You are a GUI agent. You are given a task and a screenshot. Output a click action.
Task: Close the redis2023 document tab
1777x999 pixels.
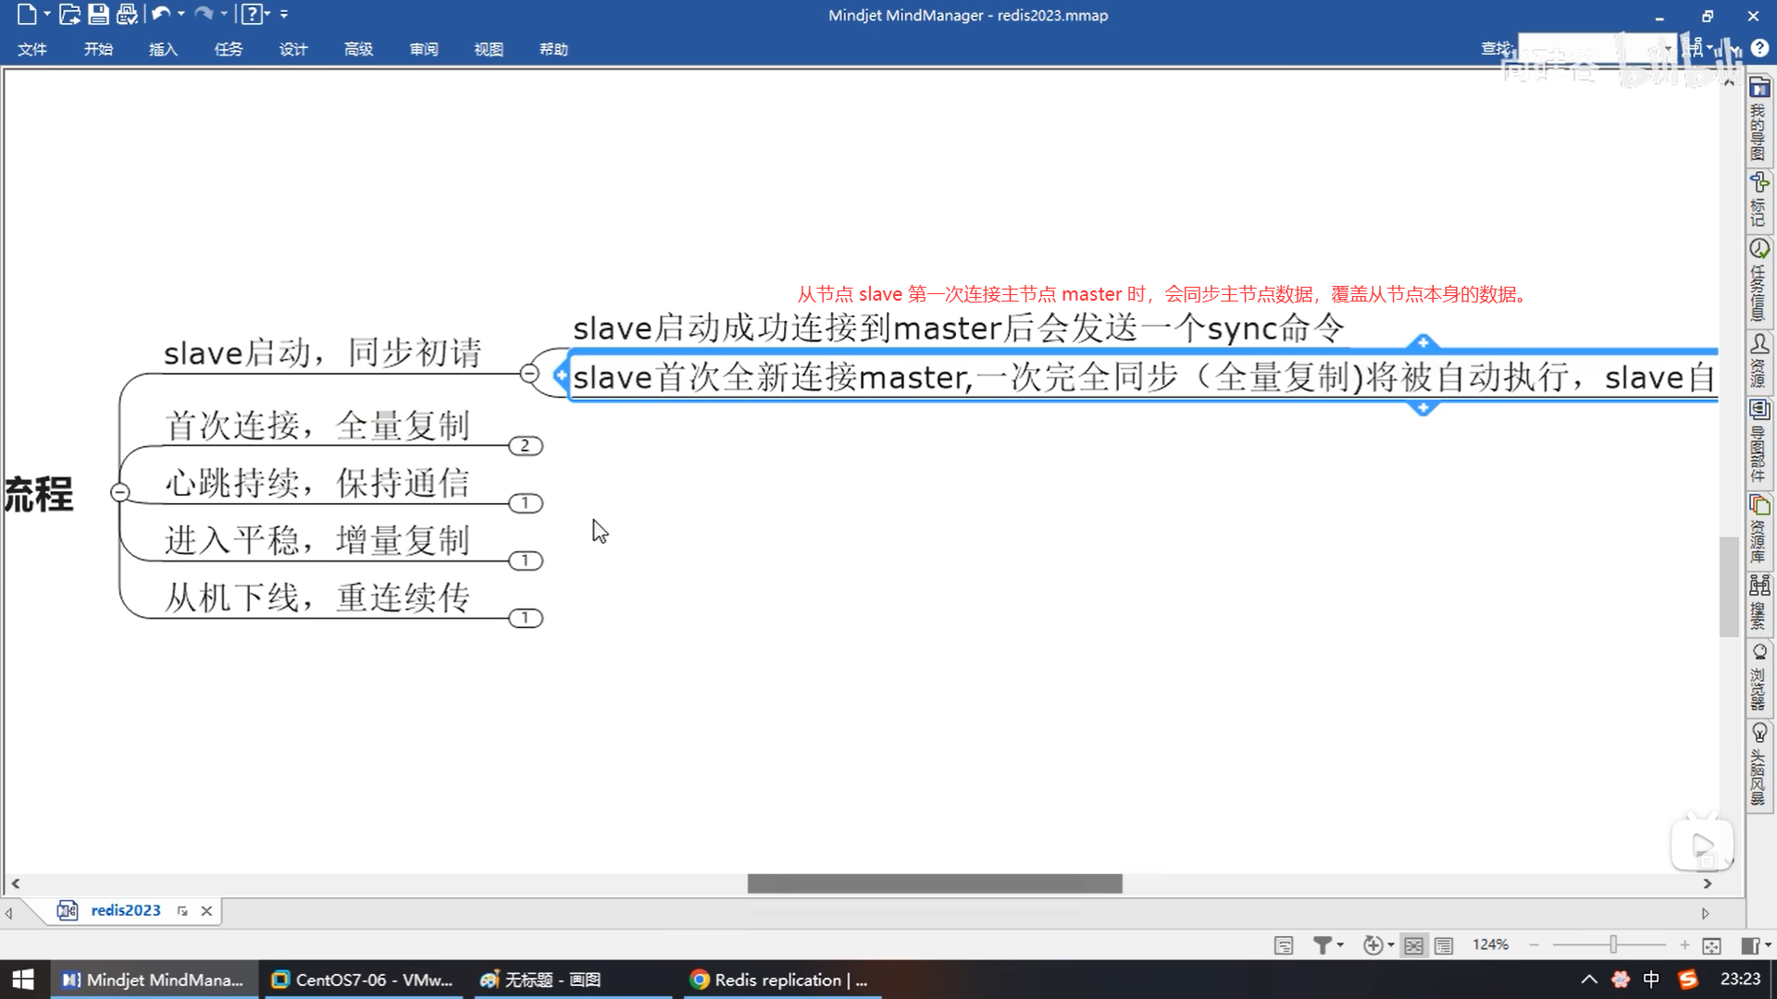(206, 911)
